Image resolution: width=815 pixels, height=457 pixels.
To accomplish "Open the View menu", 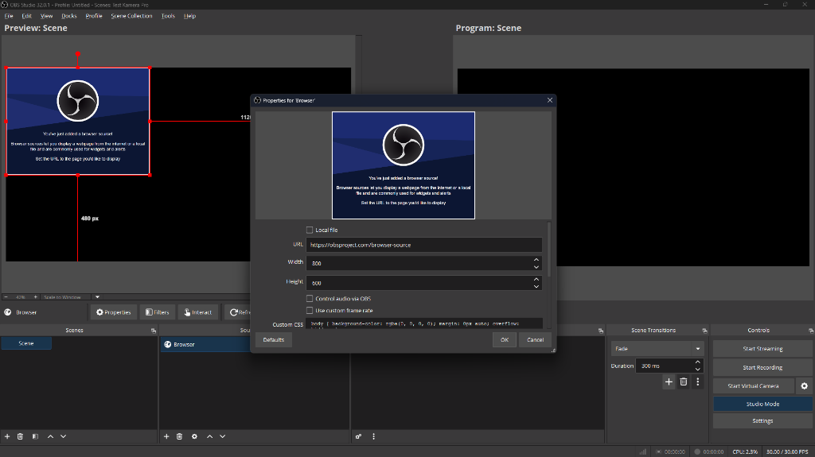I will [47, 16].
